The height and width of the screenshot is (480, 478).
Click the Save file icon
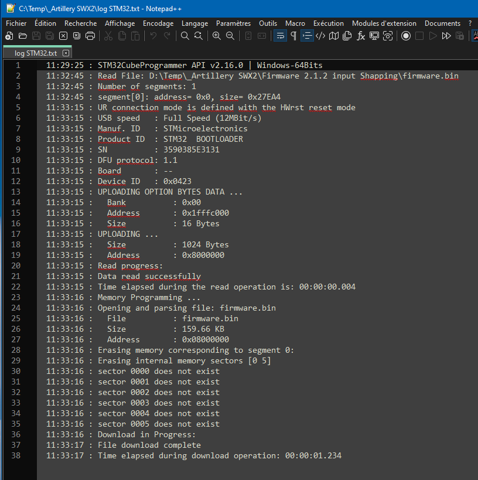pyautogui.click(x=36, y=36)
